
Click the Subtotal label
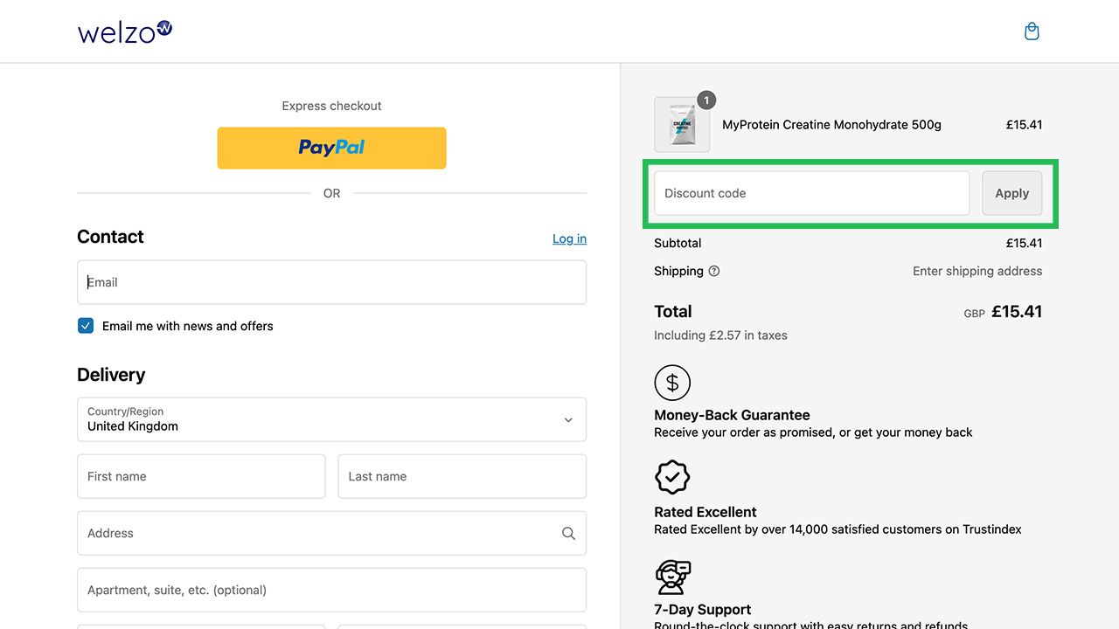click(x=678, y=243)
